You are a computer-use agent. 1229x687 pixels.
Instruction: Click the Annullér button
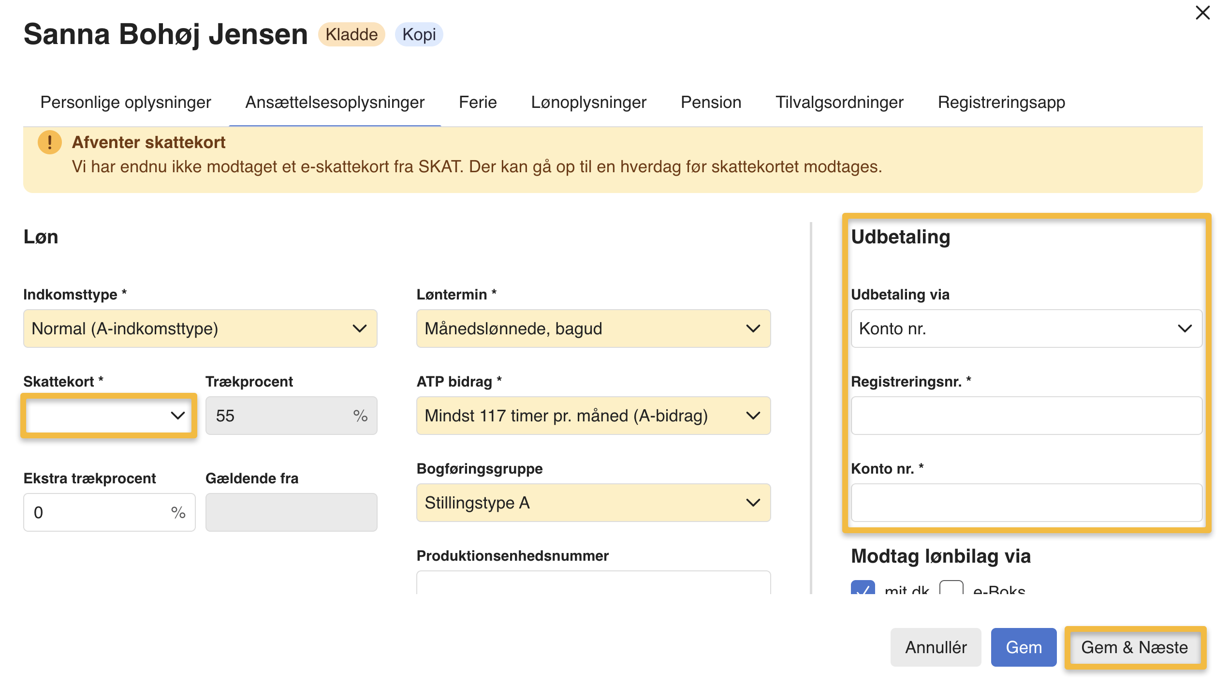tap(936, 647)
